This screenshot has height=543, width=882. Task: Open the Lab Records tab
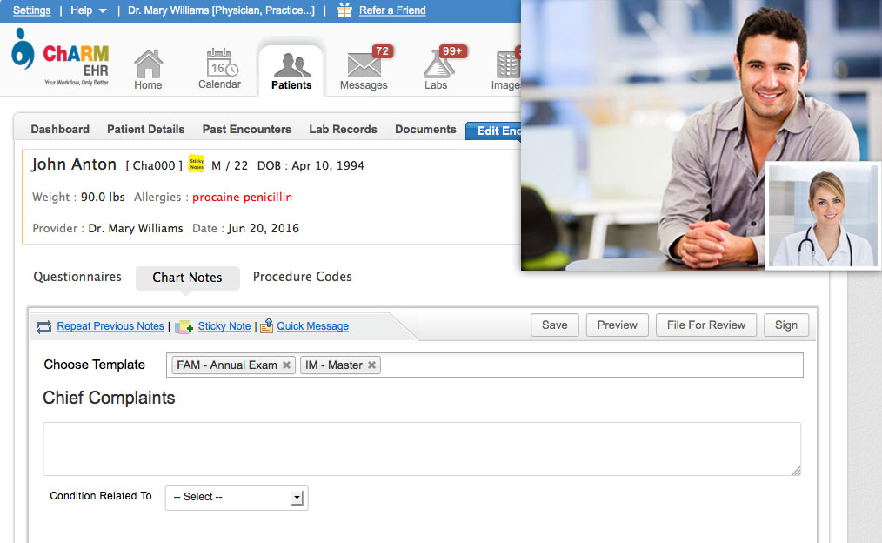pyautogui.click(x=343, y=129)
